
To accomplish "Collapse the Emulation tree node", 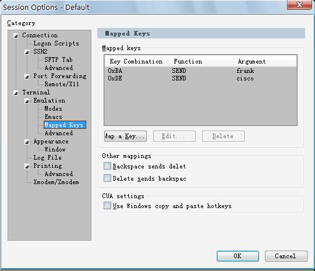I will [27, 101].
